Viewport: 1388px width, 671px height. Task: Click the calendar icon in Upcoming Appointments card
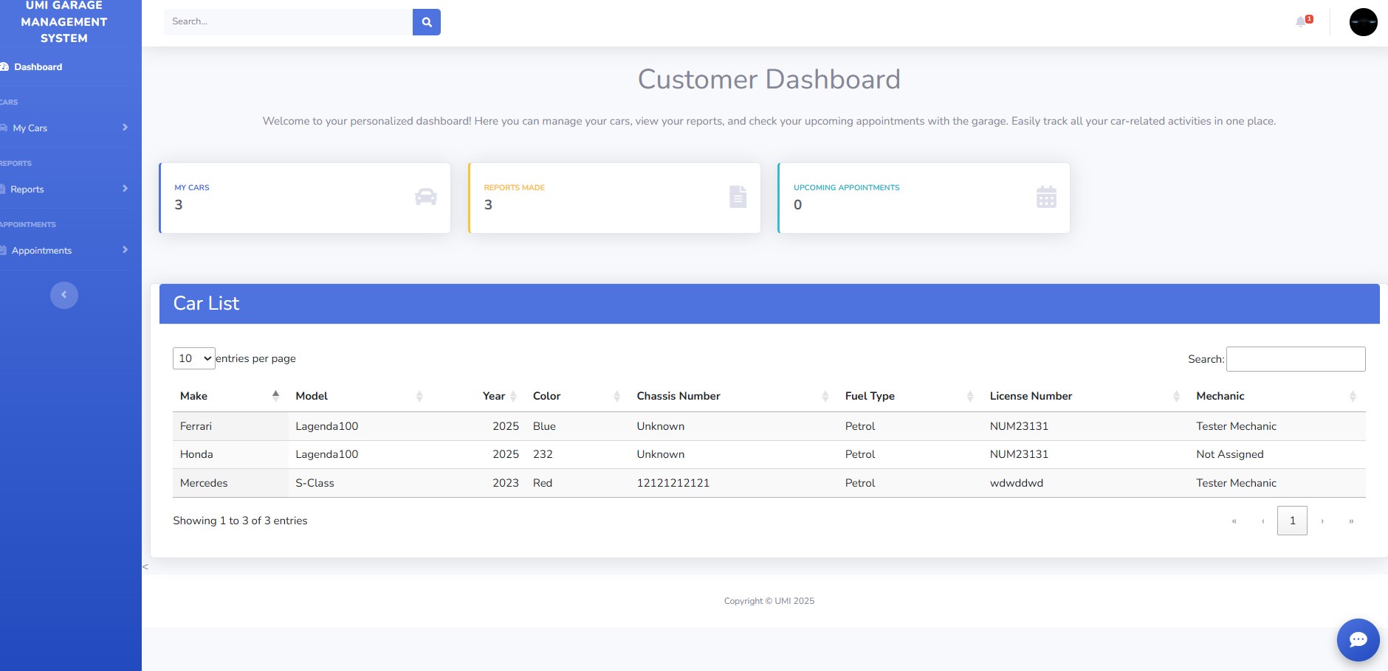[1046, 197]
